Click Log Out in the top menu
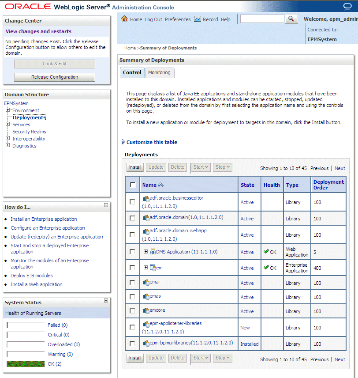358x378 pixels. [153, 19]
